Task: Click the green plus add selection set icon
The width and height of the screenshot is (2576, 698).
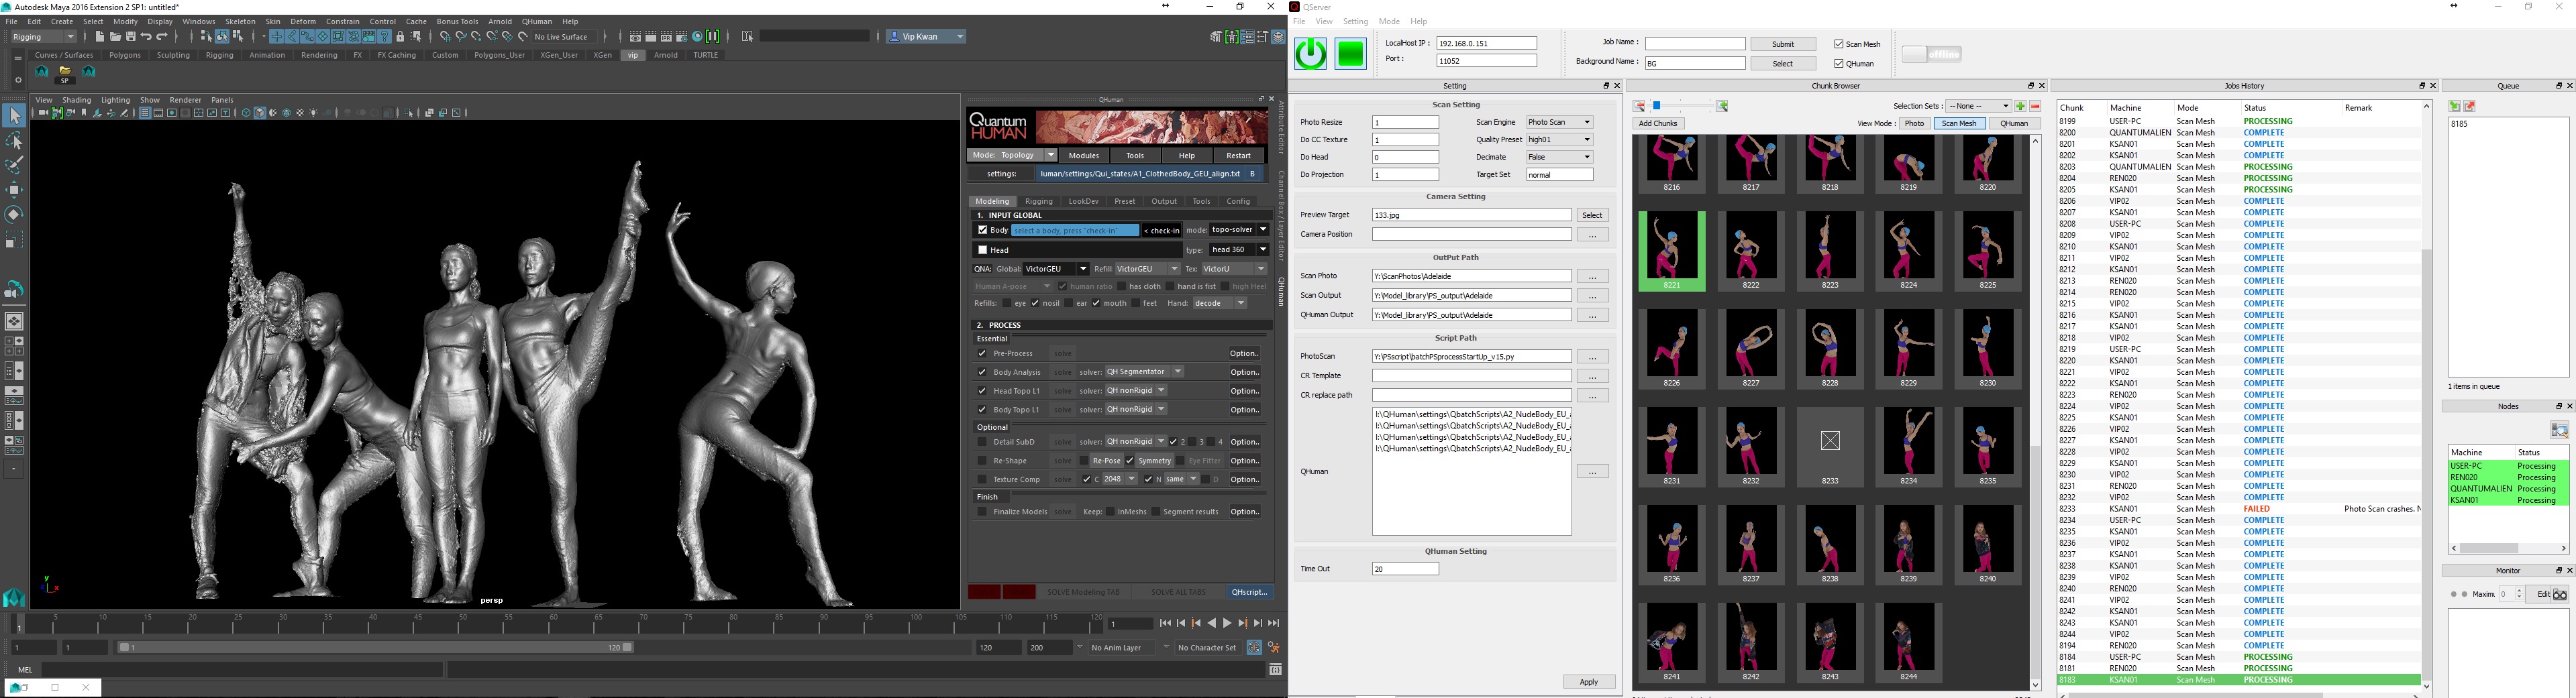Action: point(2020,106)
